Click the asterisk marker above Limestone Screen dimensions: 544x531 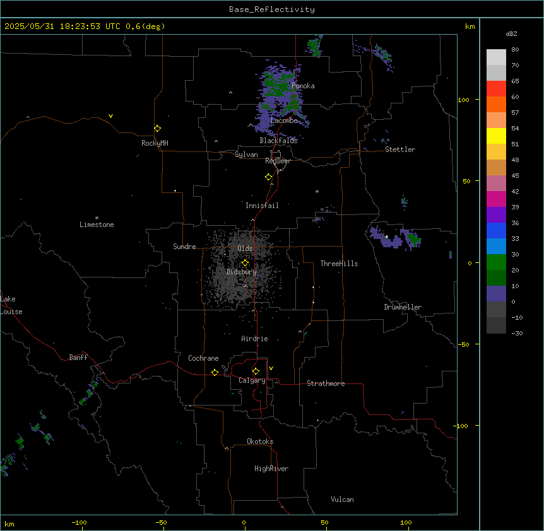pos(97,218)
